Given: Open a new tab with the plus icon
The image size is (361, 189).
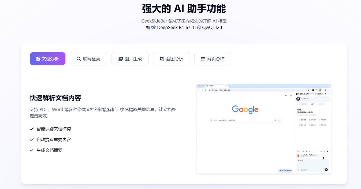Looking at the screenshot, I should tap(230, 86).
